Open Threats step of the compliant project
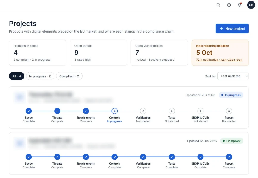This screenshot has width=258, height=178. [57, 157]
